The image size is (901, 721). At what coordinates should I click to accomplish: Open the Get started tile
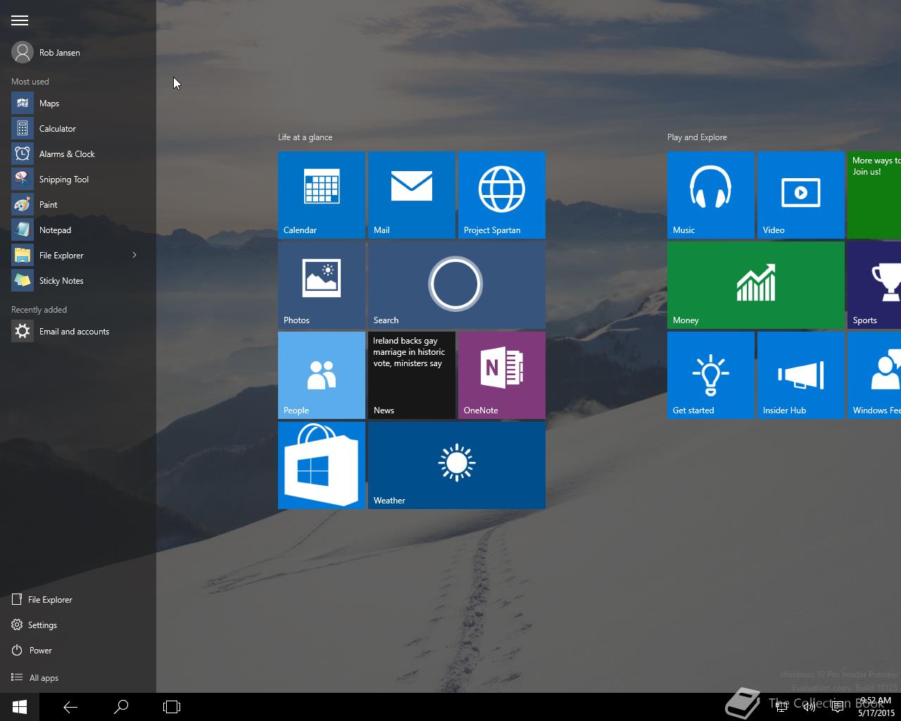pos(711,375)
